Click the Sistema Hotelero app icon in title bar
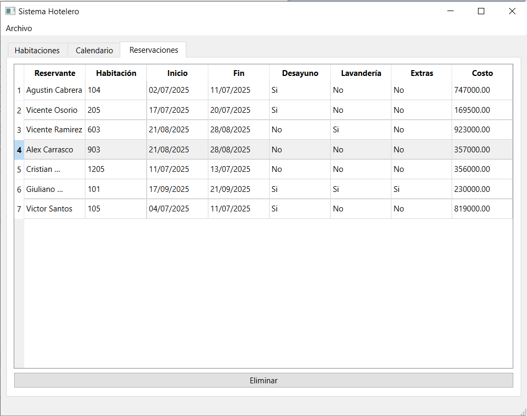This screenshot has height=416, width=527. (10, 11)
